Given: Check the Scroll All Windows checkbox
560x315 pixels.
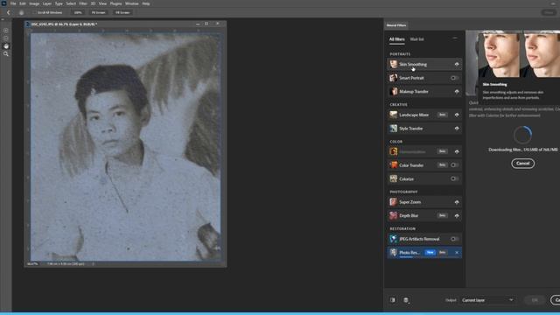Looking at the screenshot, I should 35,12.
